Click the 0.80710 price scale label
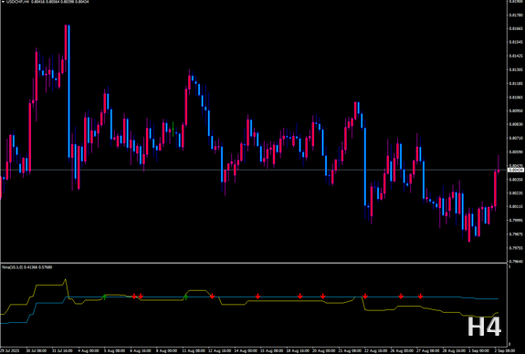This screenshot has width=525, height=354. (x=516, y=138)
